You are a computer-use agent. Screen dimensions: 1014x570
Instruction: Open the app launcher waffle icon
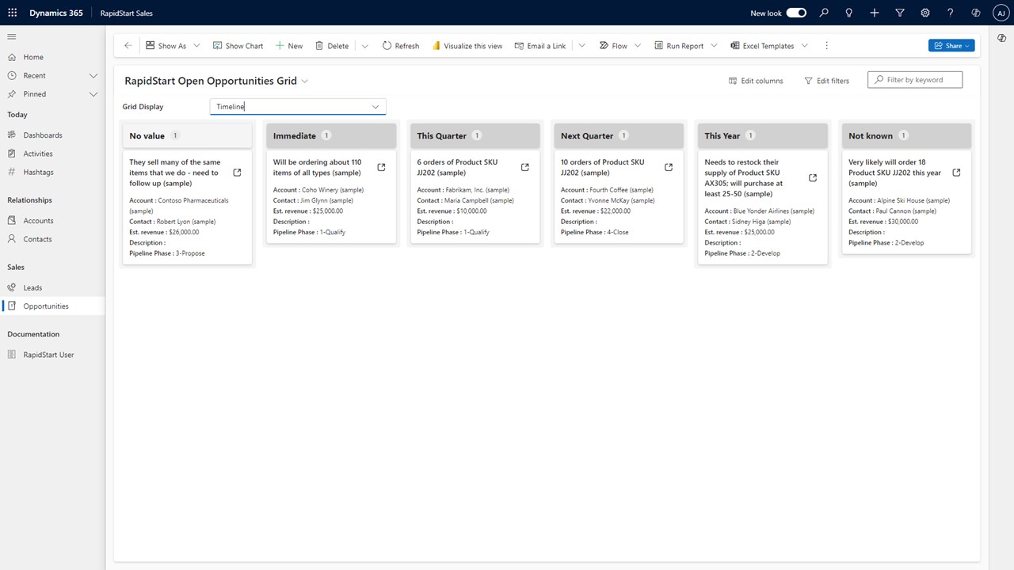click(x=13, y=13)
